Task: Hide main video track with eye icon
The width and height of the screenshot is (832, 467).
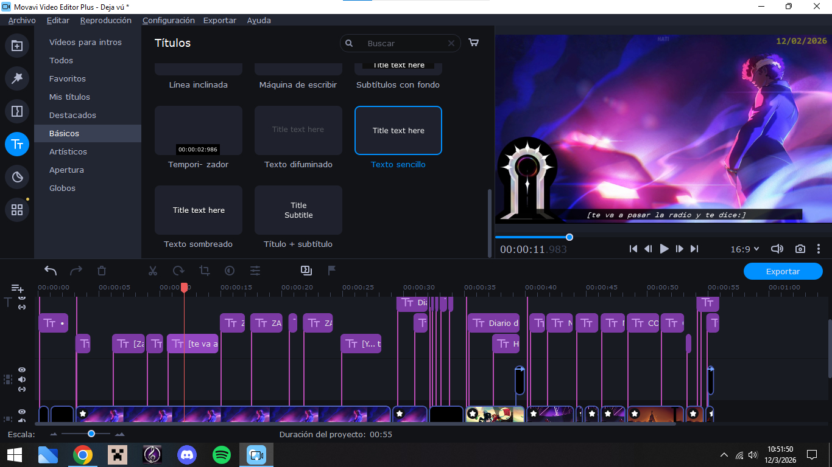Action: click(x=22, y=412)
